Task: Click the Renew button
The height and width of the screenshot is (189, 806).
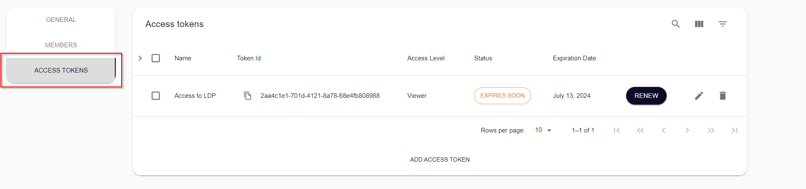Action: (x=646, y=96)
